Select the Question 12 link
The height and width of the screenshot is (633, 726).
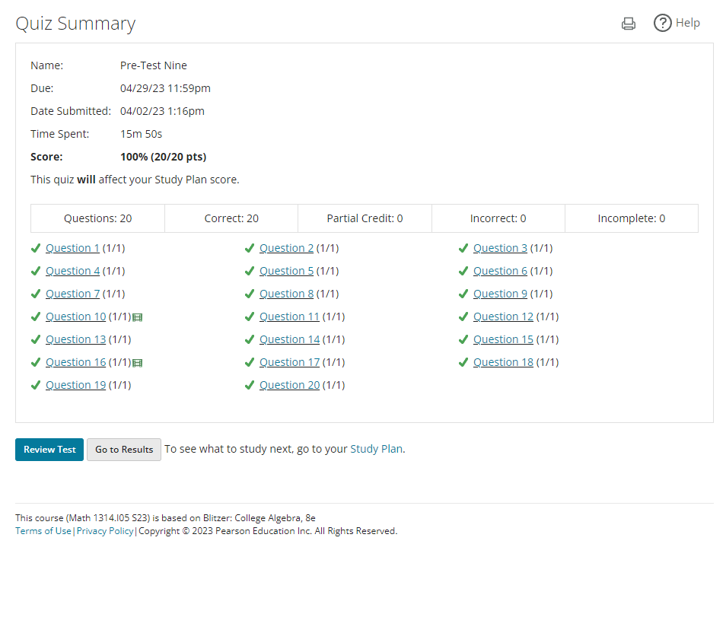click(503, 316)
